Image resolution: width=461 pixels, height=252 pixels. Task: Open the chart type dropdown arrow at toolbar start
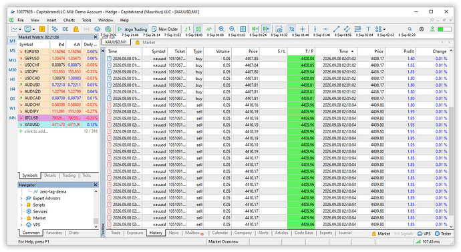[x=20, y=29]
